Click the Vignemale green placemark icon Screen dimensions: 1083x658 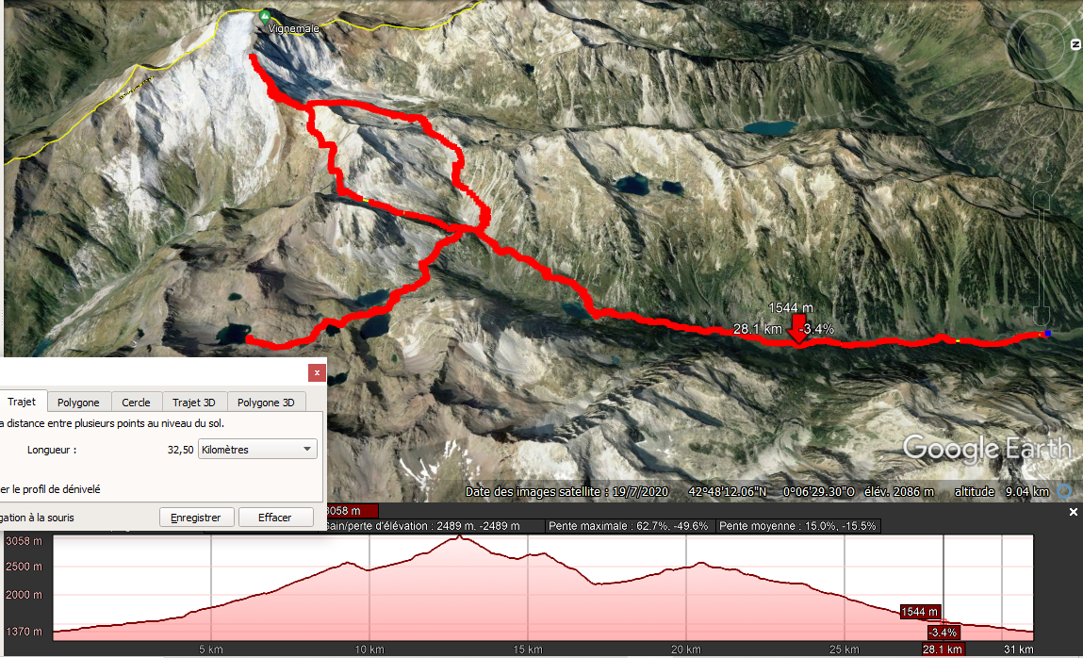pos(265,17)
